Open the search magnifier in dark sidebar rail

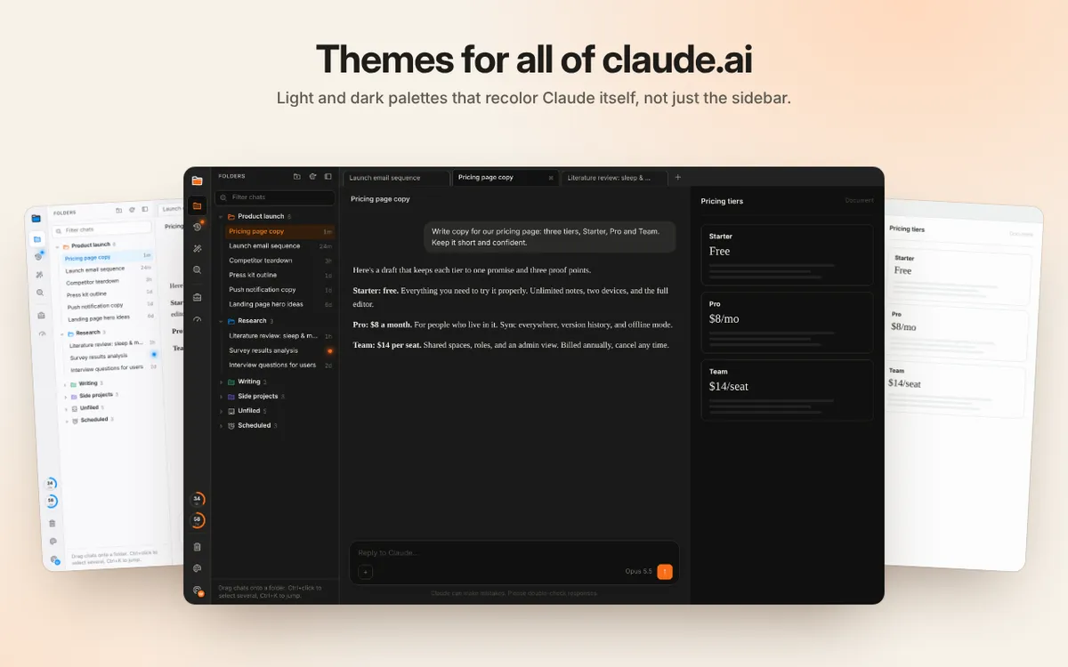(x=197, y=269)
